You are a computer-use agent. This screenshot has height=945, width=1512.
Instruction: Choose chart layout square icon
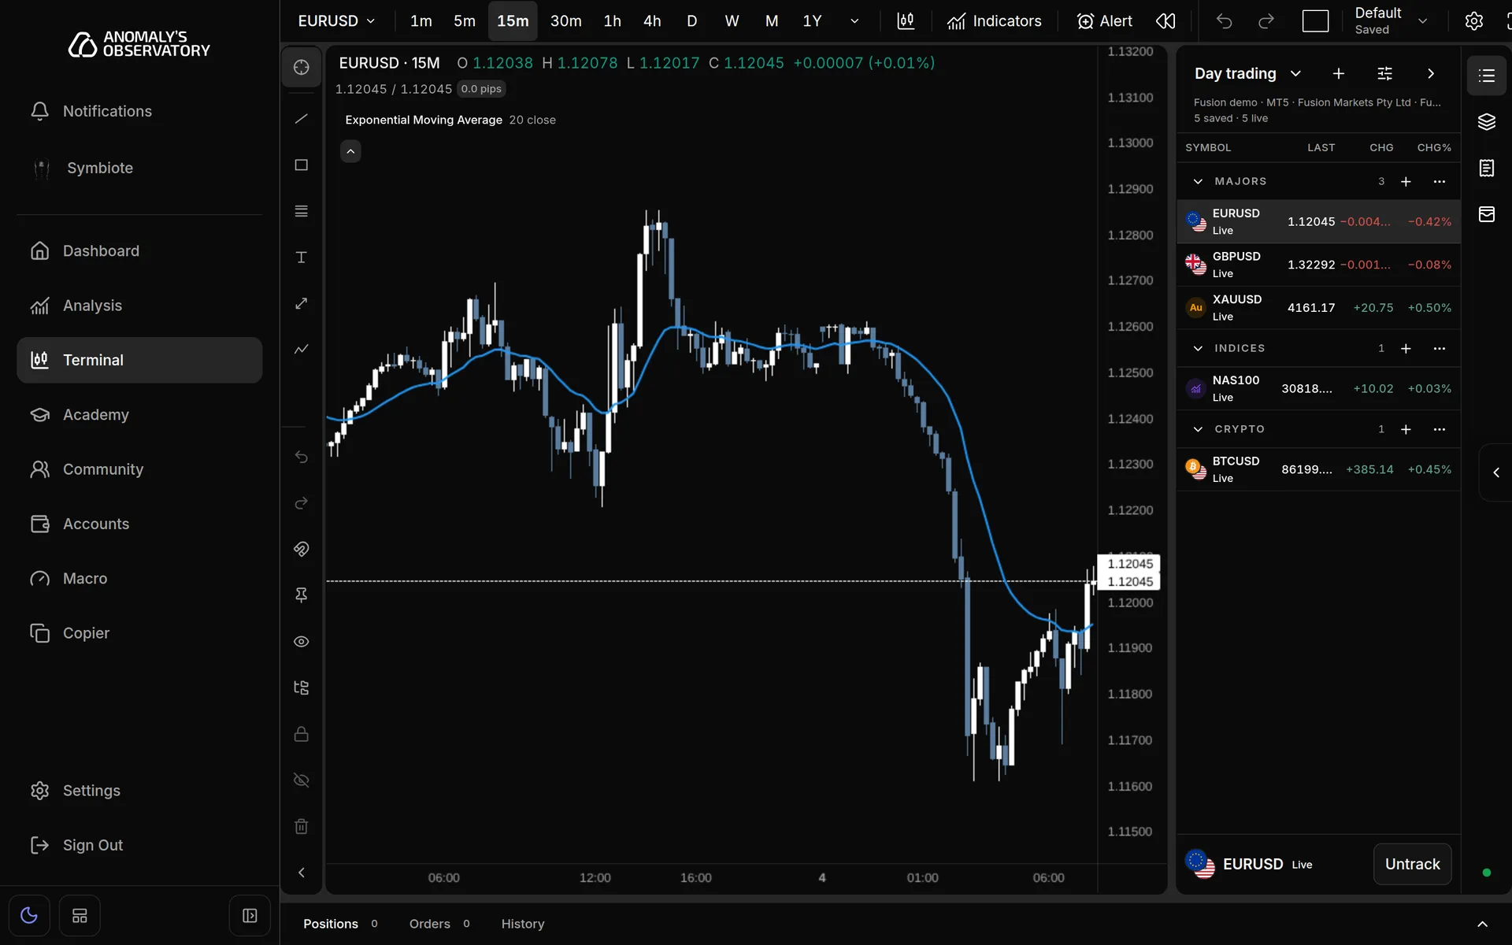pyautogui.click(x=1315, y=21)
